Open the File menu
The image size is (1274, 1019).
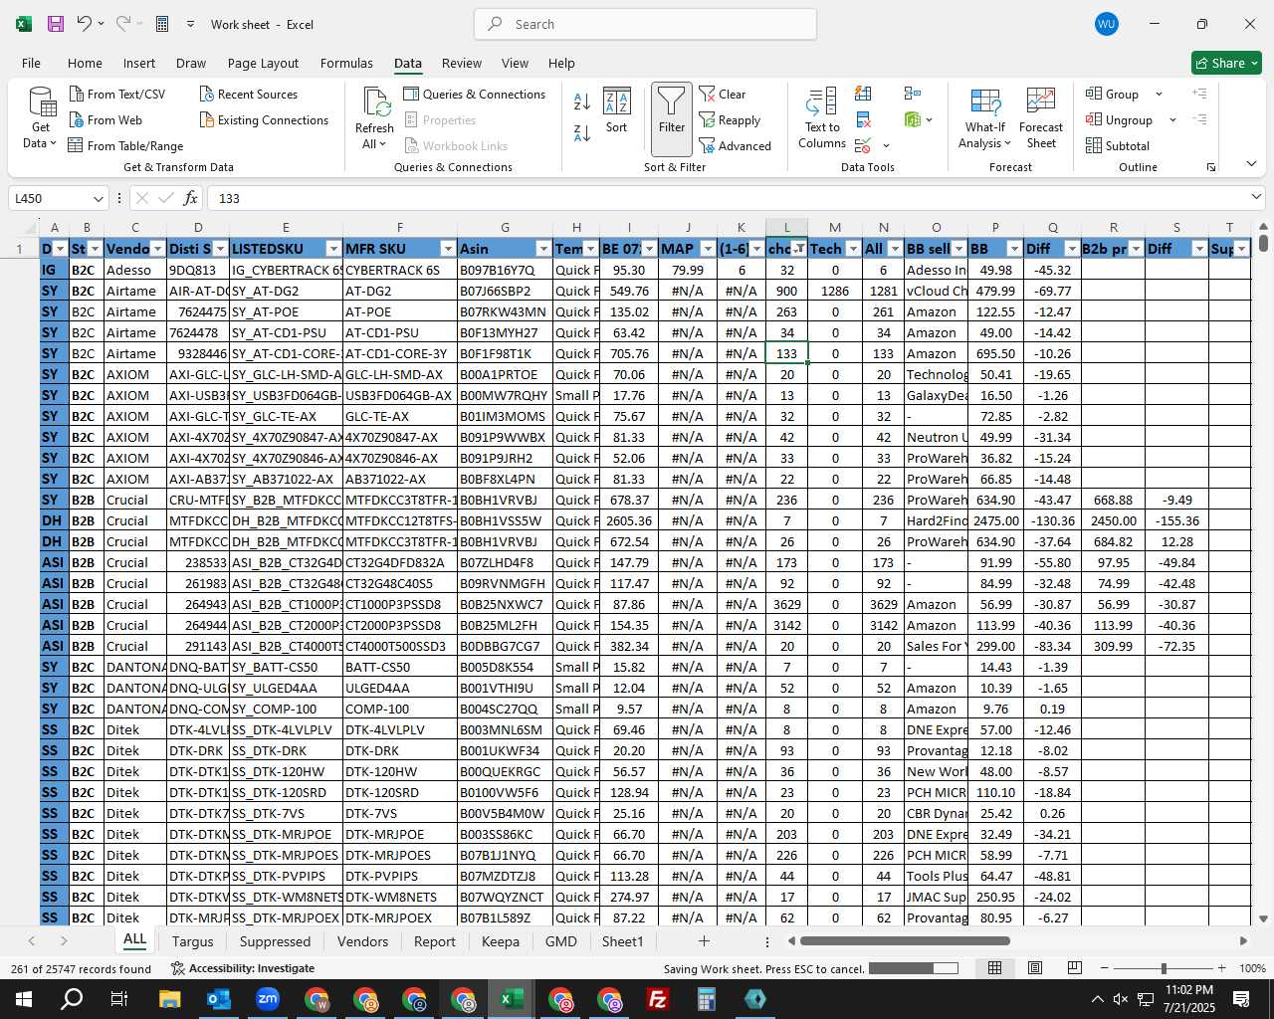pyautogui.click(x=31, y=63)
